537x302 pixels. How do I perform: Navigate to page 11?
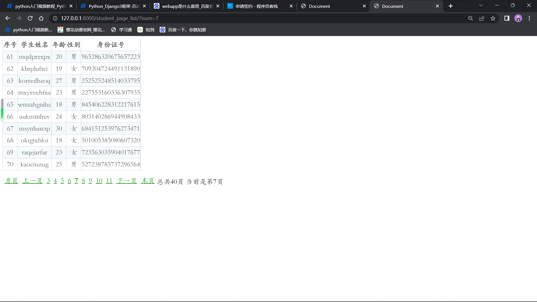pyautogui.click(x=109, y=181)
